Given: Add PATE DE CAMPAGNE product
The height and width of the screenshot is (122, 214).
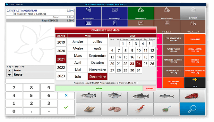Looking at the screenshot, I should [173, 39].
